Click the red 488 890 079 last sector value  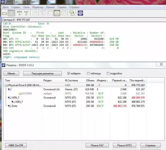coord(138,98)
